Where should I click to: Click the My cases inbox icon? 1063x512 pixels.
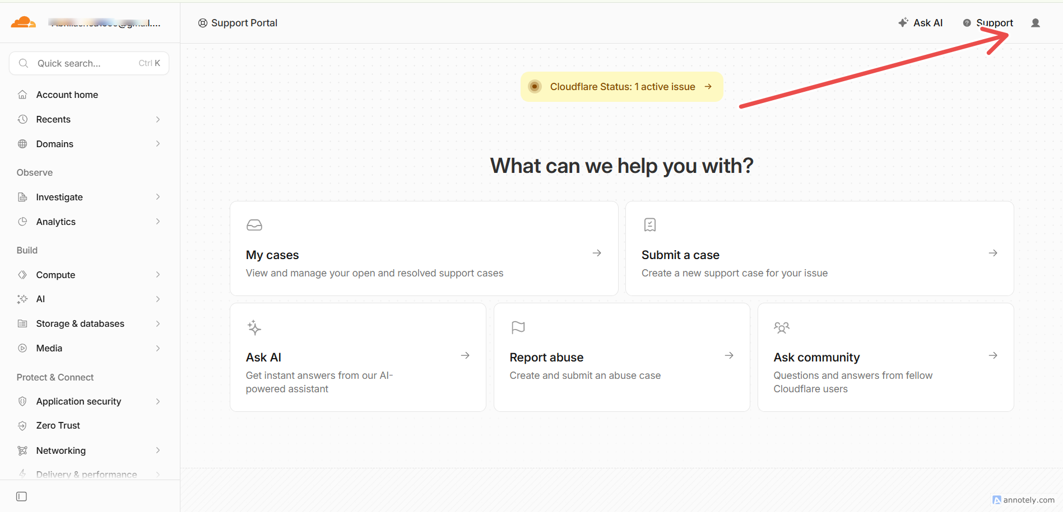click(x=254, y=225)
